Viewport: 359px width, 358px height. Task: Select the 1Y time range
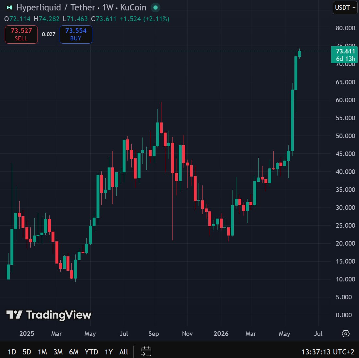[x=109, y=351]
